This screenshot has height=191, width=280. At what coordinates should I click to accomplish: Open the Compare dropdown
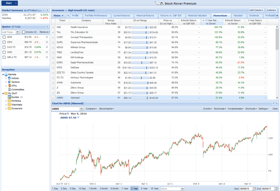click(x=91, y=109)
